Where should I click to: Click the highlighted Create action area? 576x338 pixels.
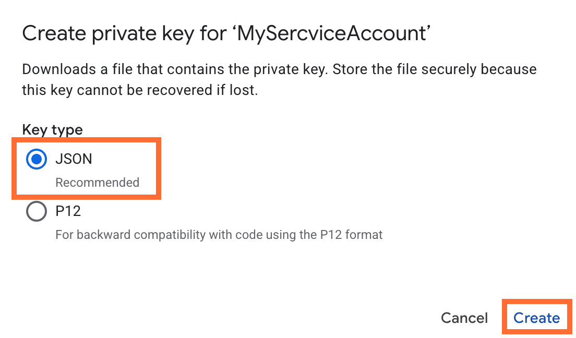(x=537, y=318)
